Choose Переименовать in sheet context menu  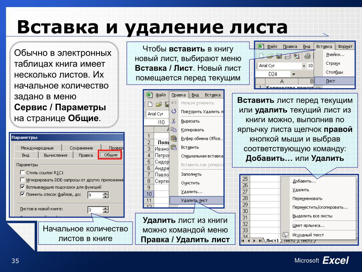coord(318,198)
